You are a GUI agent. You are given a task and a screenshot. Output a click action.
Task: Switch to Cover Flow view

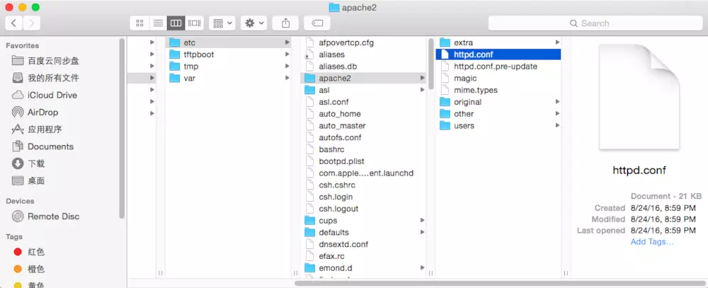(x=195, y=23)
